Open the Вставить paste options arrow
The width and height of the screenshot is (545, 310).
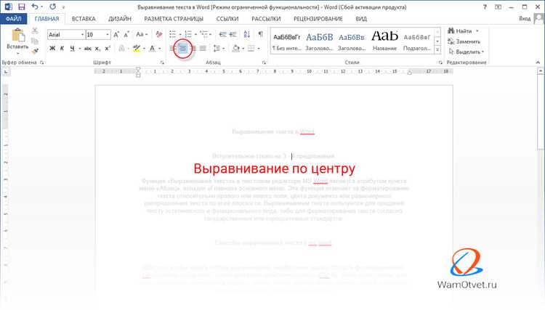[17, 54]
